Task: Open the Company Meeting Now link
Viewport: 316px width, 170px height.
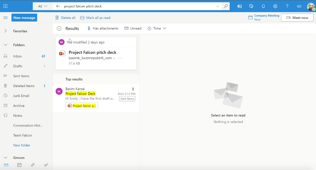Action: coord(267,18)
